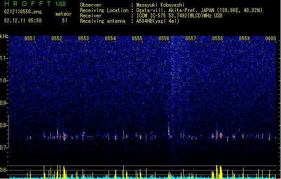
Task: Click the A504HB(yagi 4el) antenna text
Action: 158,21
